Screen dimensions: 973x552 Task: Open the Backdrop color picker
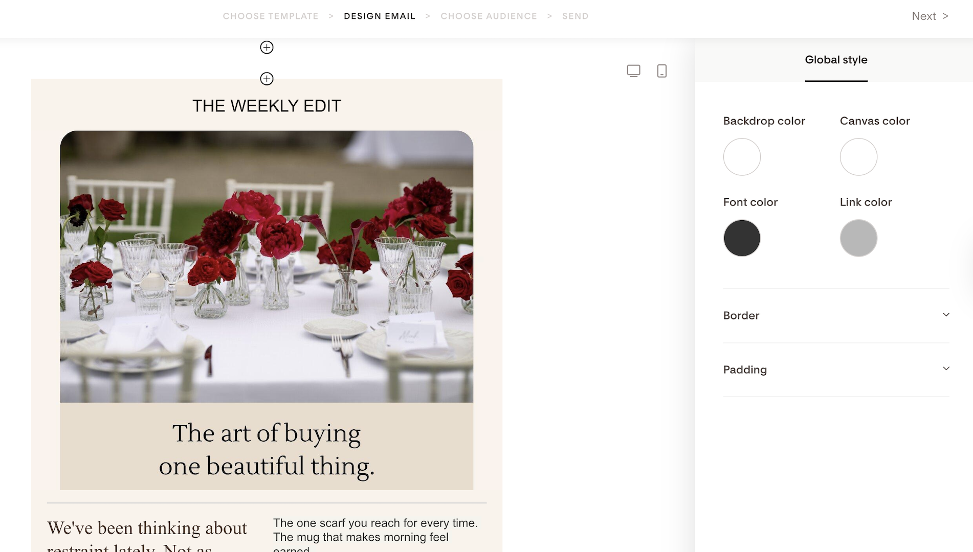(x=742, y=157)
